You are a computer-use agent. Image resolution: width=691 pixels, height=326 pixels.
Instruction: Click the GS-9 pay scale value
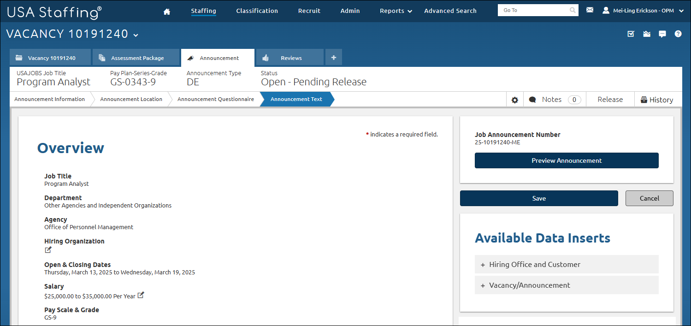[50, 318]
